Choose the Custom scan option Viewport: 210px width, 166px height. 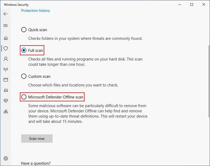(x=24, y=76)
